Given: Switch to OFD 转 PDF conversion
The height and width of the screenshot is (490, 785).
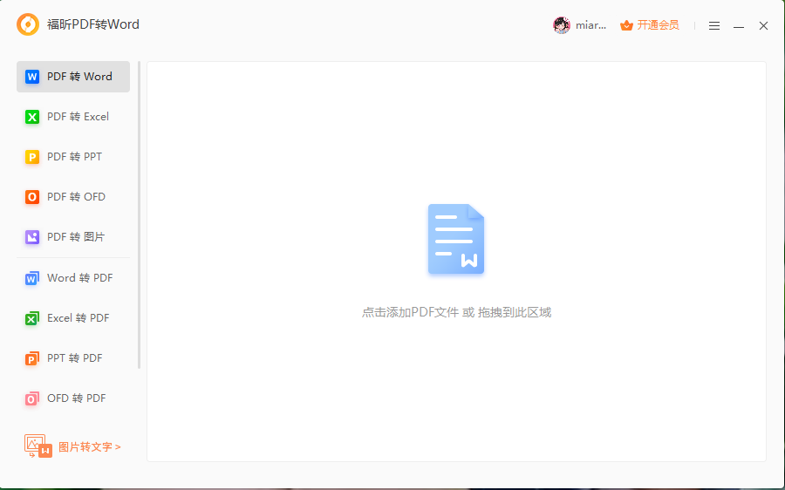Looking at the screenshot, I should pyautogui.click(x=73, y=398).
